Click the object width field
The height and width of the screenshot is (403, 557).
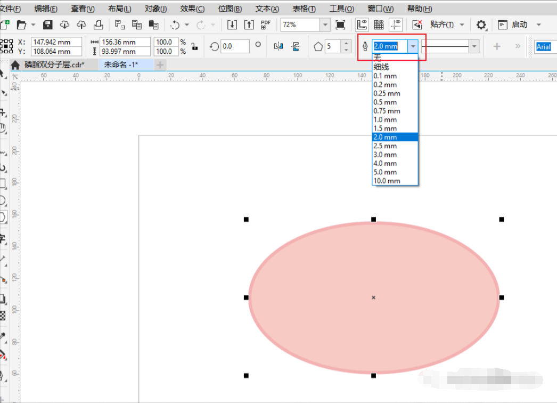coord(125,42)
